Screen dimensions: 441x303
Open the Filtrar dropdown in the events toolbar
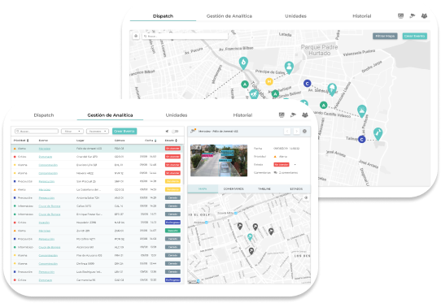click(72, 131)
